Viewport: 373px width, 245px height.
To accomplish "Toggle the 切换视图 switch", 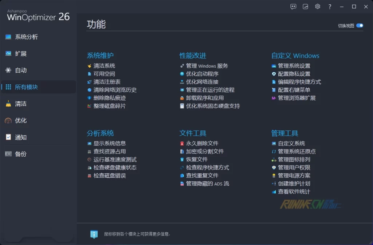I will (360, 25).
